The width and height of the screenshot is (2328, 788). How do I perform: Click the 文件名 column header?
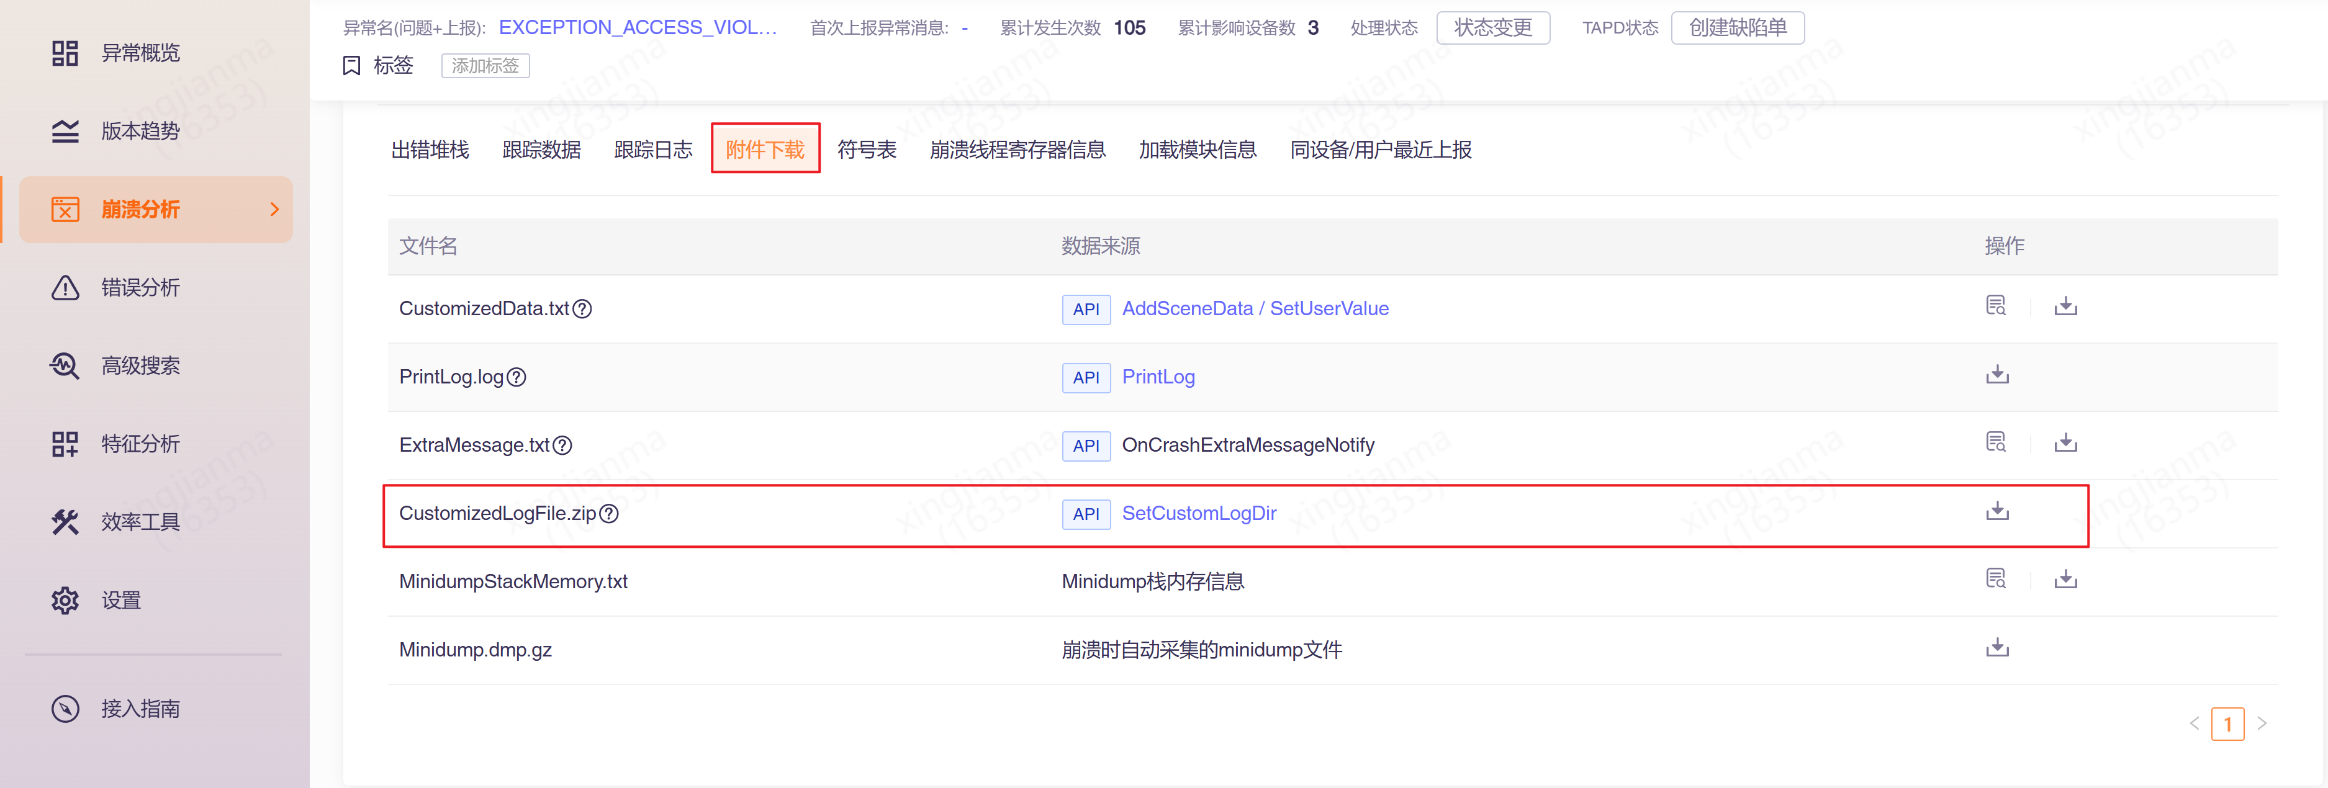(428, 246)
